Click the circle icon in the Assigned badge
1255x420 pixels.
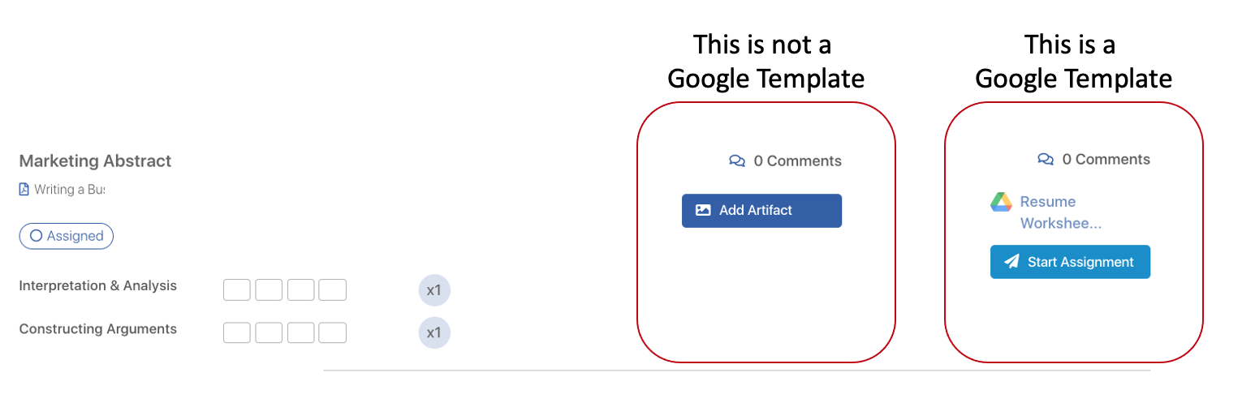coord(36,236)
